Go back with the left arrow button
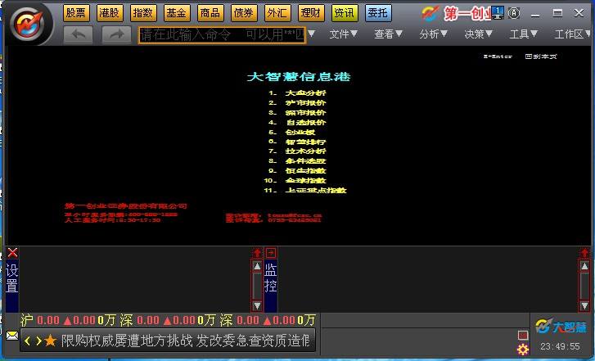595x361 pixels. 79,35
